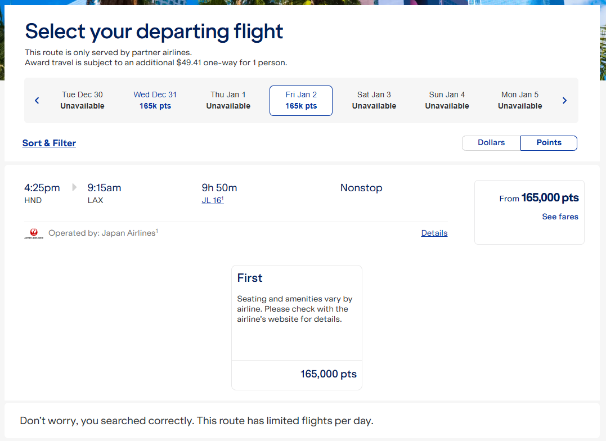Image resolution: width=606 pixels, height=441 pixels.
Task: Choose the Tue Dec 30 date
Action: (82, 101)
